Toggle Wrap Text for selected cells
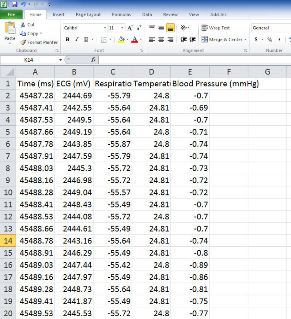291x319 pixels. pyautogui.click(x=216, y=28)
